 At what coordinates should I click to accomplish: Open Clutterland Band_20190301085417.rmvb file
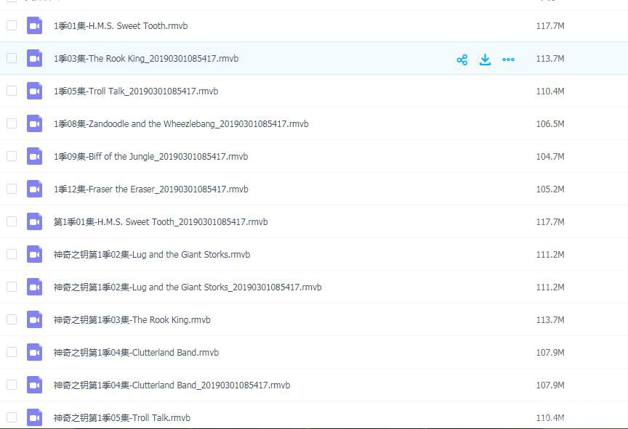[x=172, y=385]
